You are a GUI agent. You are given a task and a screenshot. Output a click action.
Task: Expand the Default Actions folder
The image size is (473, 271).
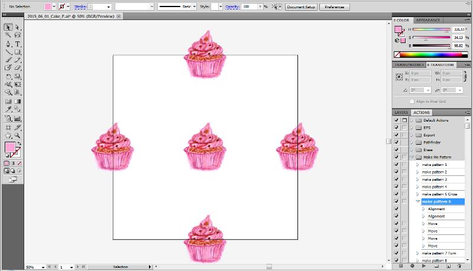412,120
